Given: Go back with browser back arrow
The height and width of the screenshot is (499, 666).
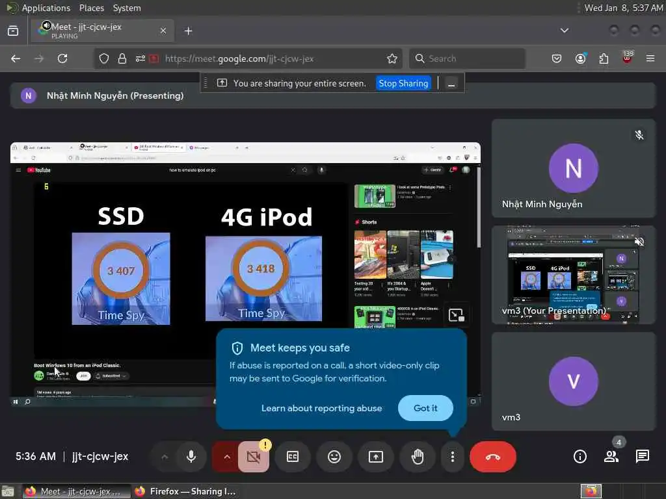Looking at the screenshot, I should coord(16,58).
